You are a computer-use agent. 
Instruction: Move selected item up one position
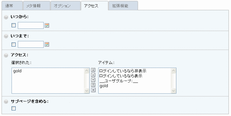(x=93, y=75)
